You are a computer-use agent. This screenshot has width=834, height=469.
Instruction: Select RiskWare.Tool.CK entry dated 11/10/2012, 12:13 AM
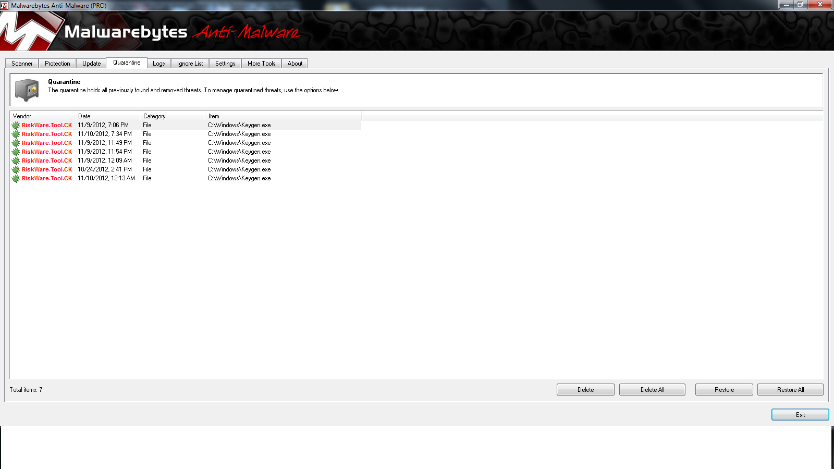click(186, 178)
